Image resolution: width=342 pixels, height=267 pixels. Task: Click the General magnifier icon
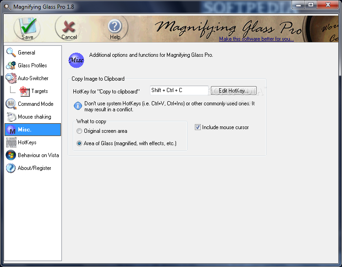[11, 52]
